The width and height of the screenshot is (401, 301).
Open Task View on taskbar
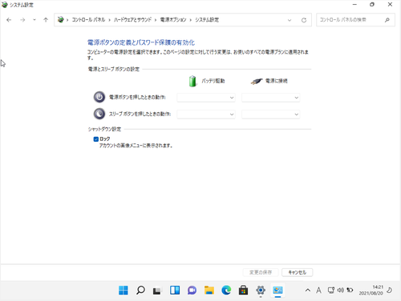(157, 291)
